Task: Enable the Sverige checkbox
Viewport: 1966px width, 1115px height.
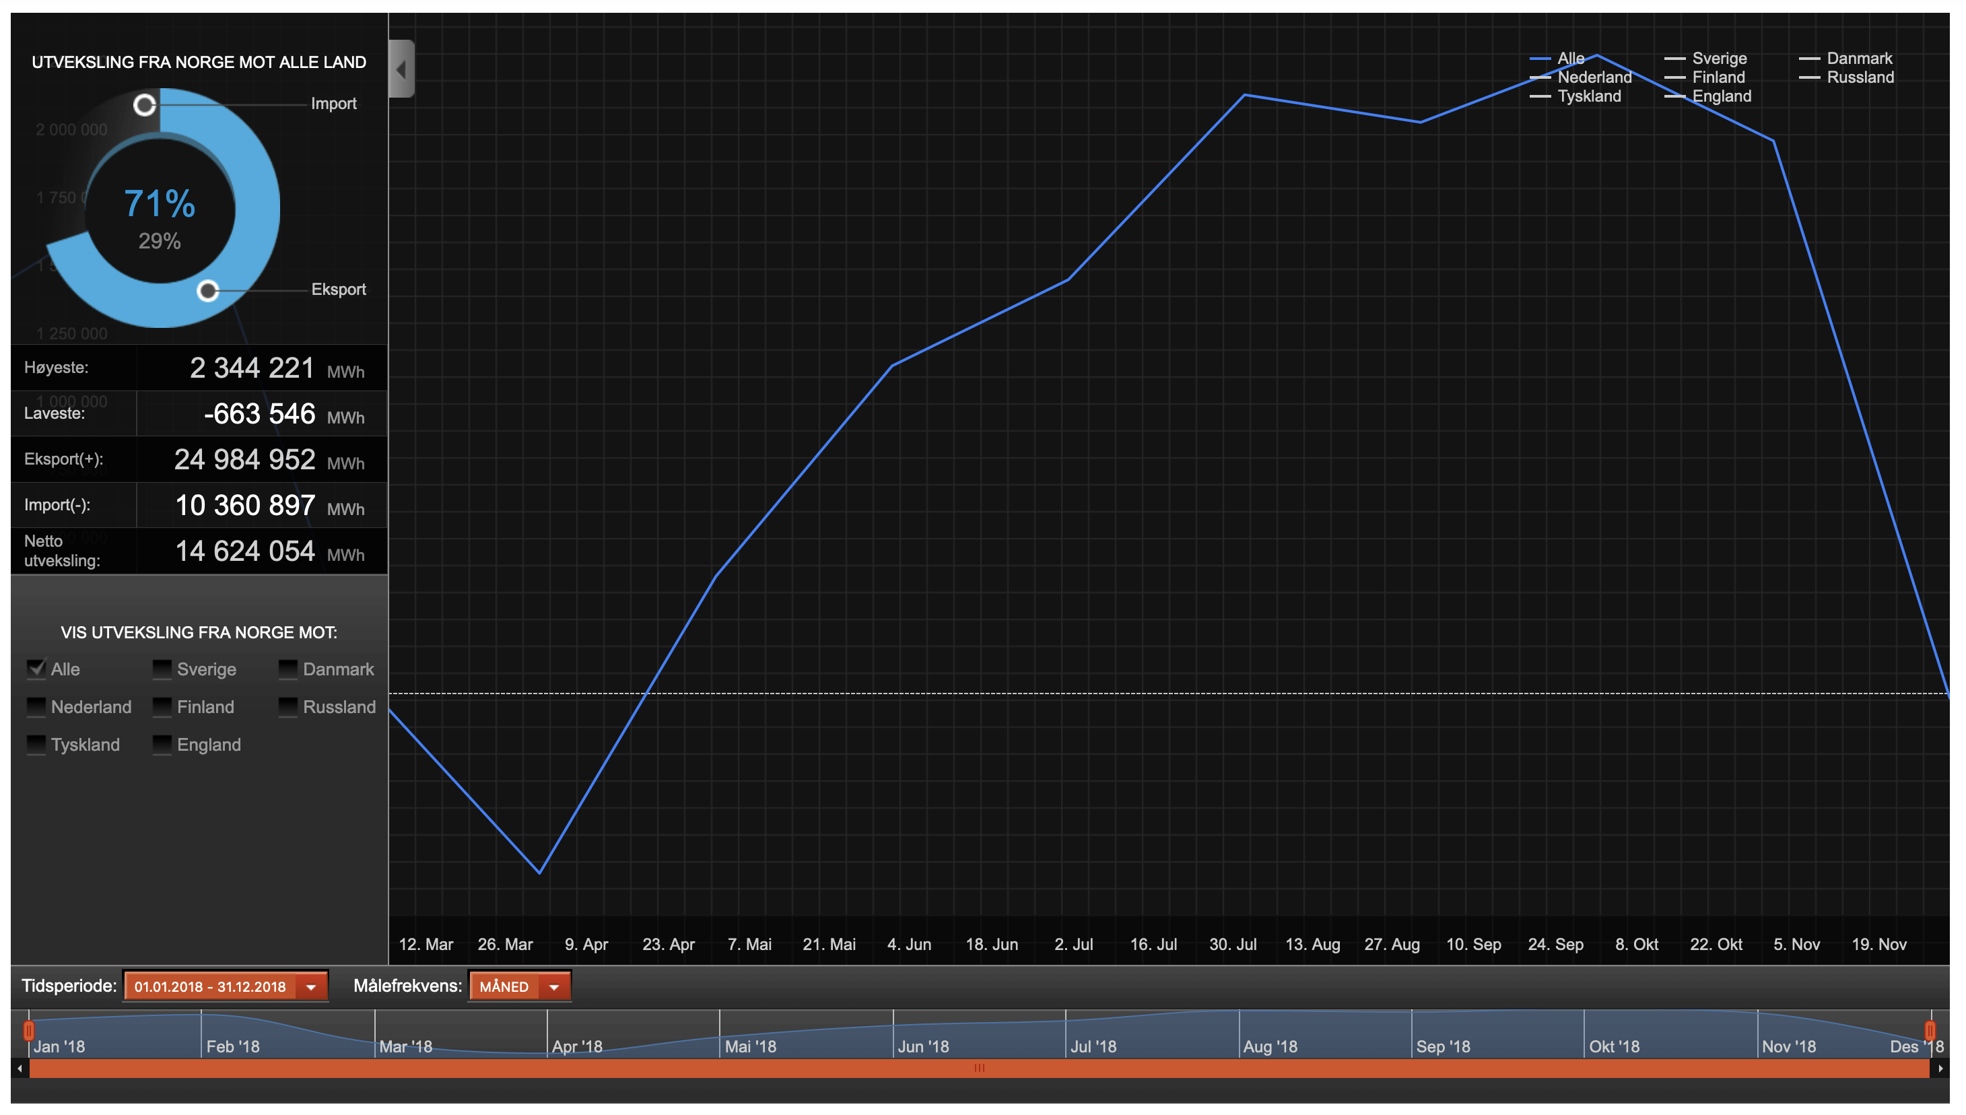Action: (x=162, y=669)
